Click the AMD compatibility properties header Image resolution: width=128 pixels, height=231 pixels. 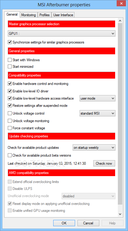pyautogui.click(x=62, y=173)
